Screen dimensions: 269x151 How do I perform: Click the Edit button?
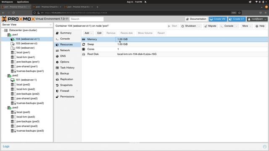(x=99, y=33)
